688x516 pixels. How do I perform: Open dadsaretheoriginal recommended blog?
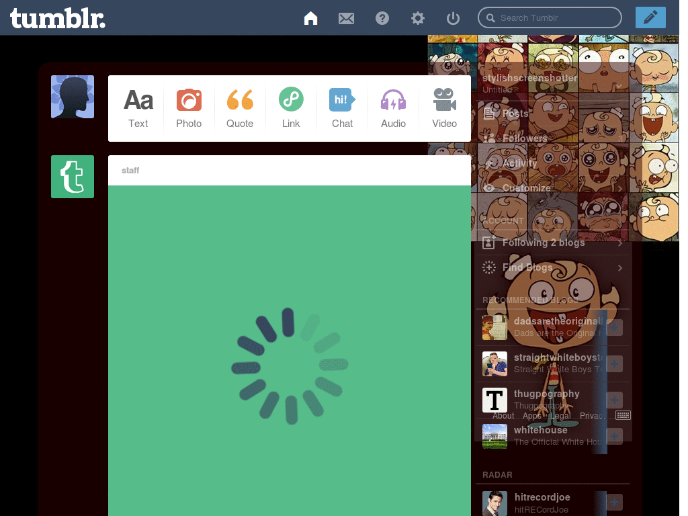pyautogui.click(x=558, y=321)
